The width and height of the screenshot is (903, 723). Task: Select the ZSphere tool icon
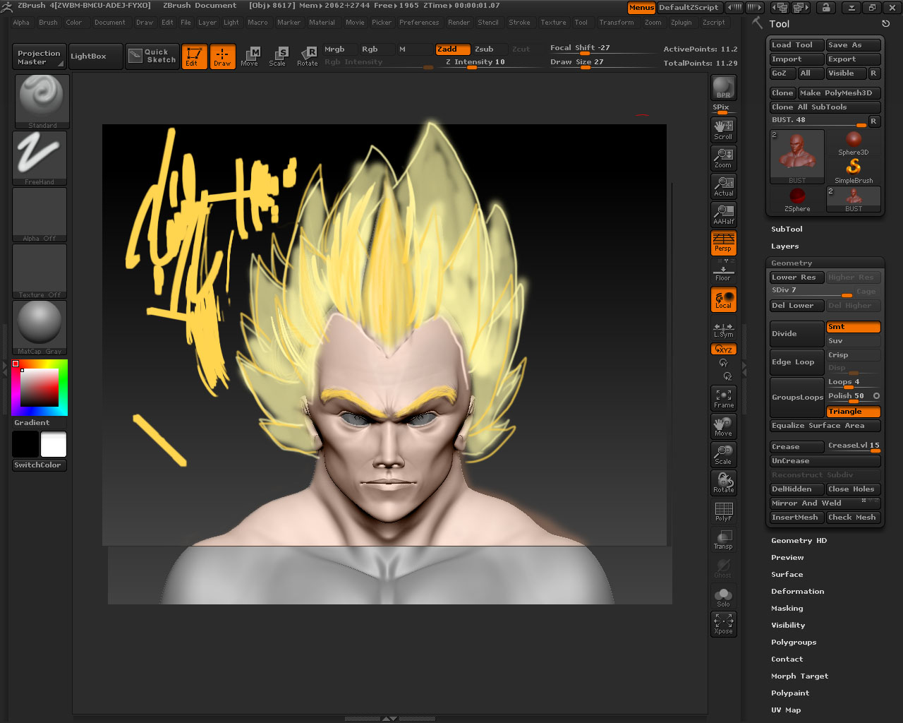[x=797, y=200]
